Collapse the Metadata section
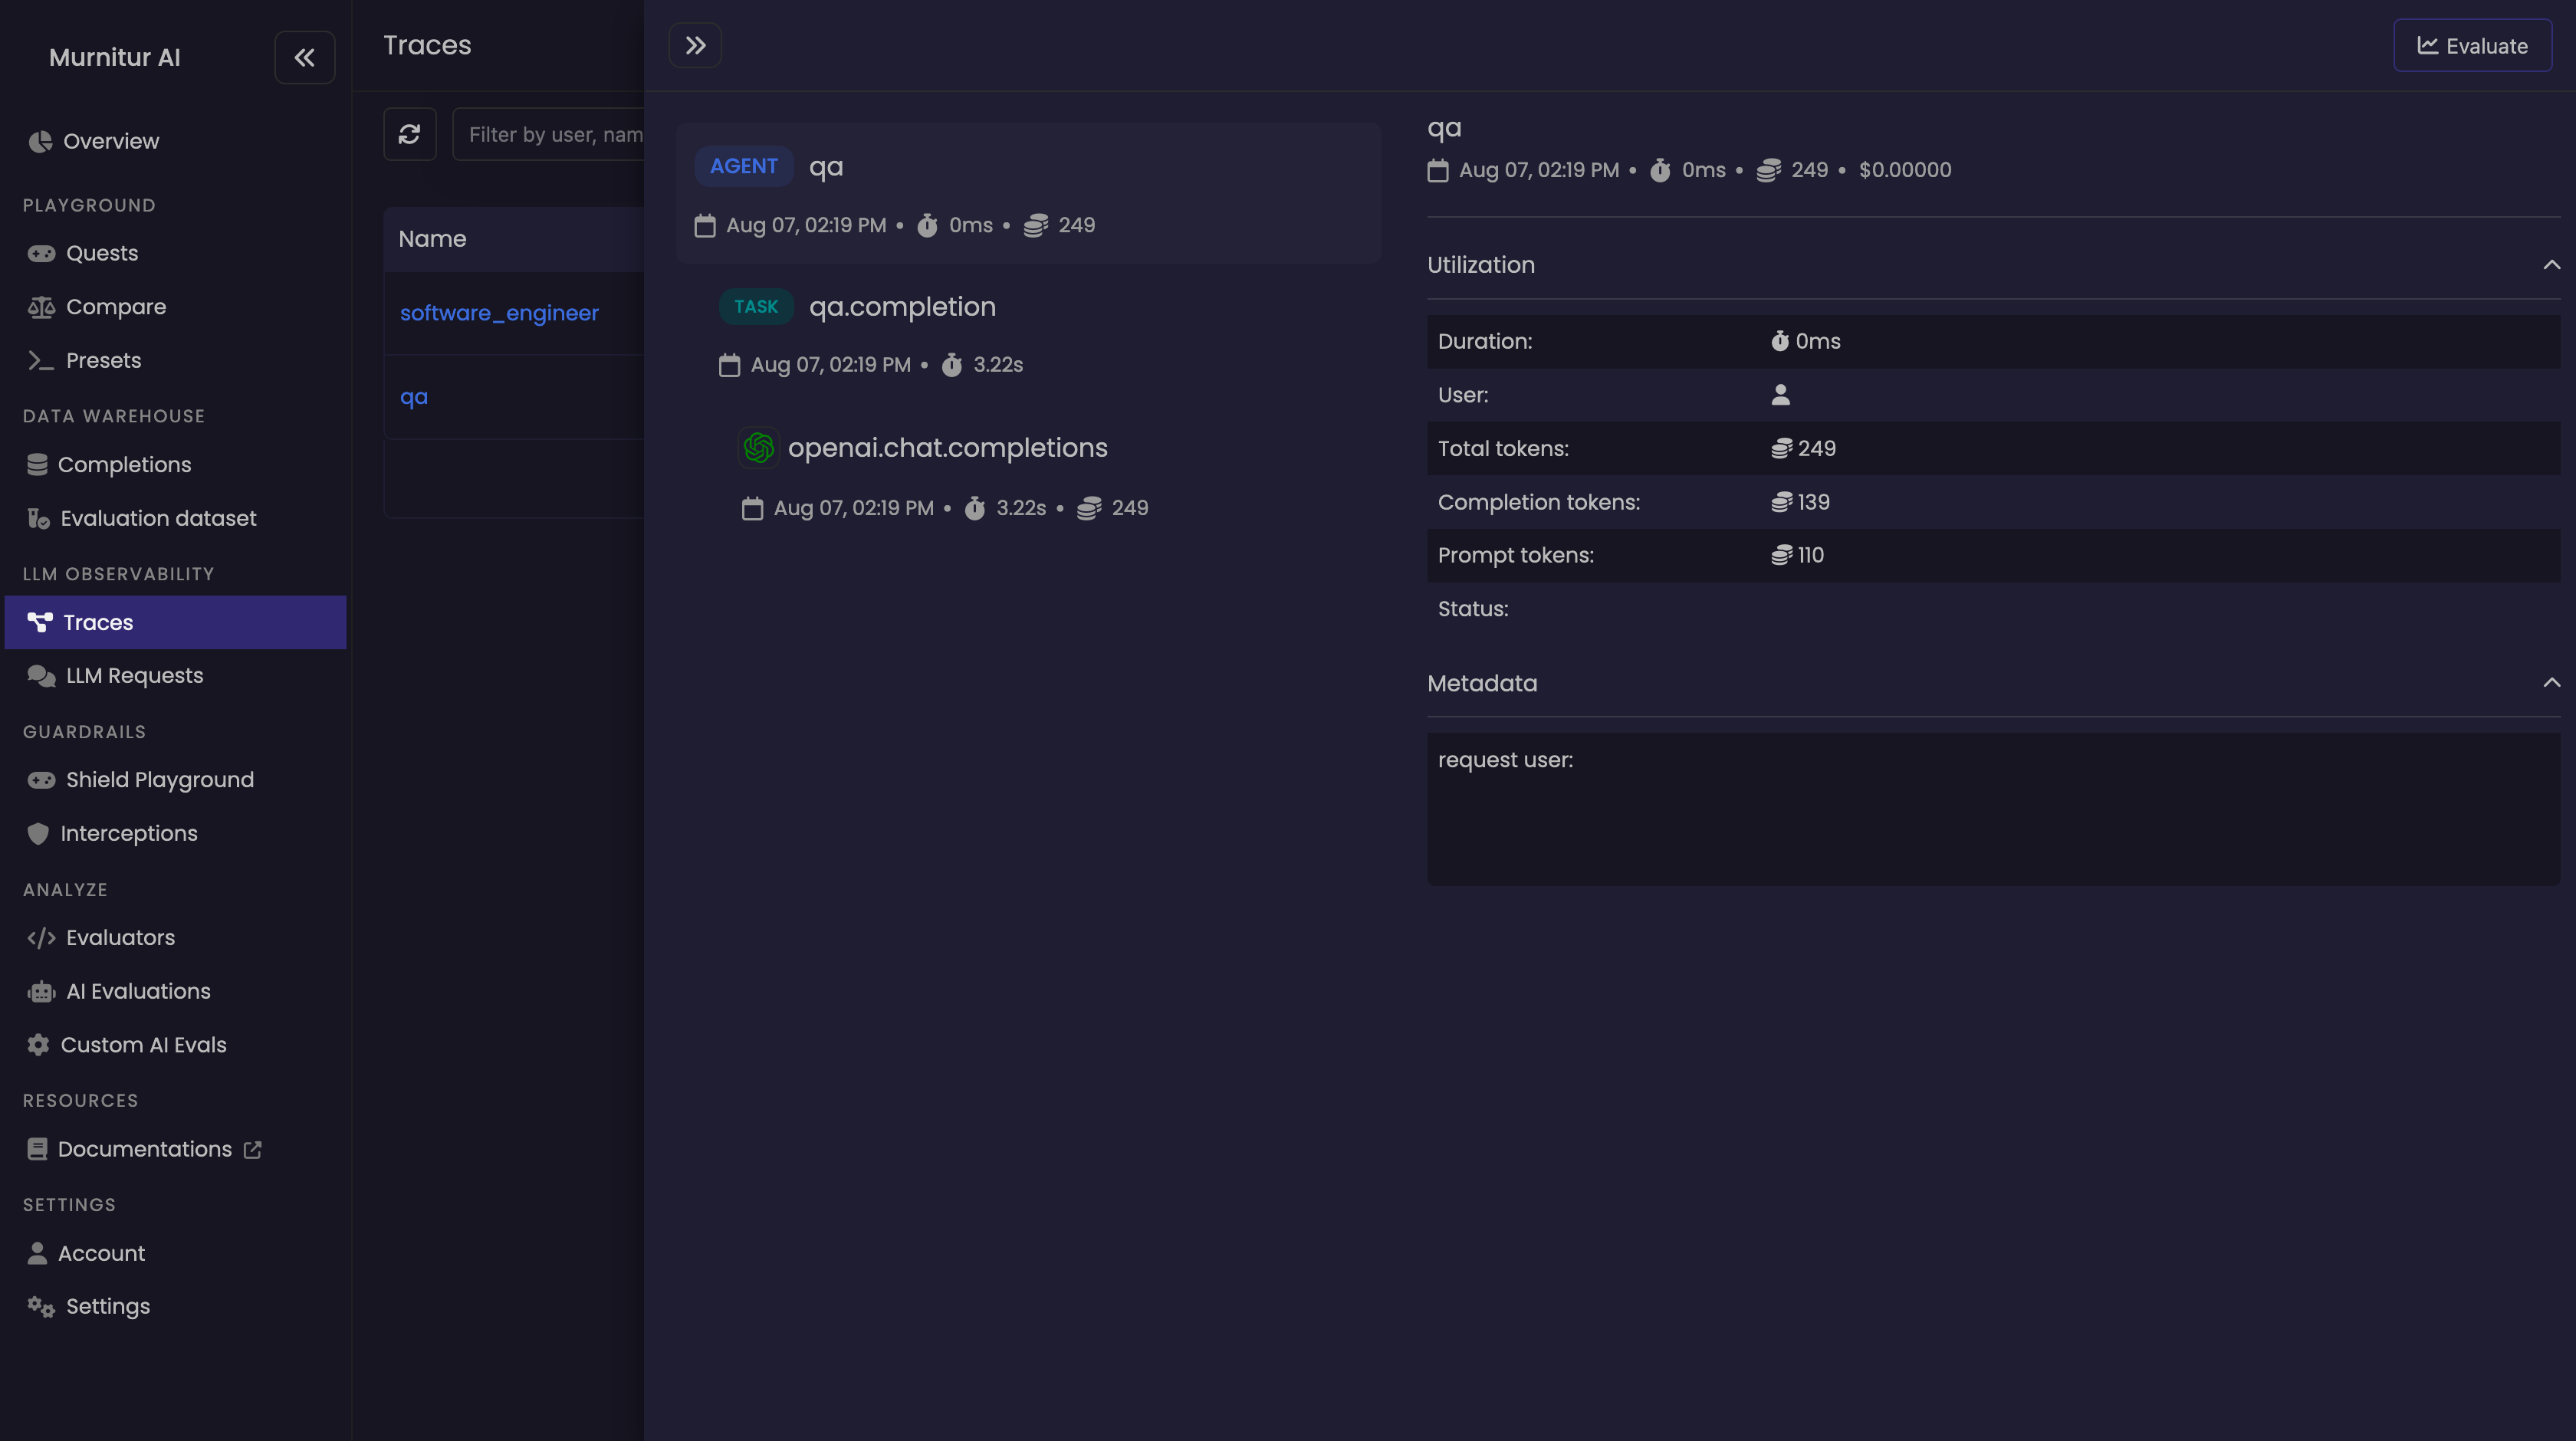Screen dimensions: 2576x1441 coord(2551,683)
